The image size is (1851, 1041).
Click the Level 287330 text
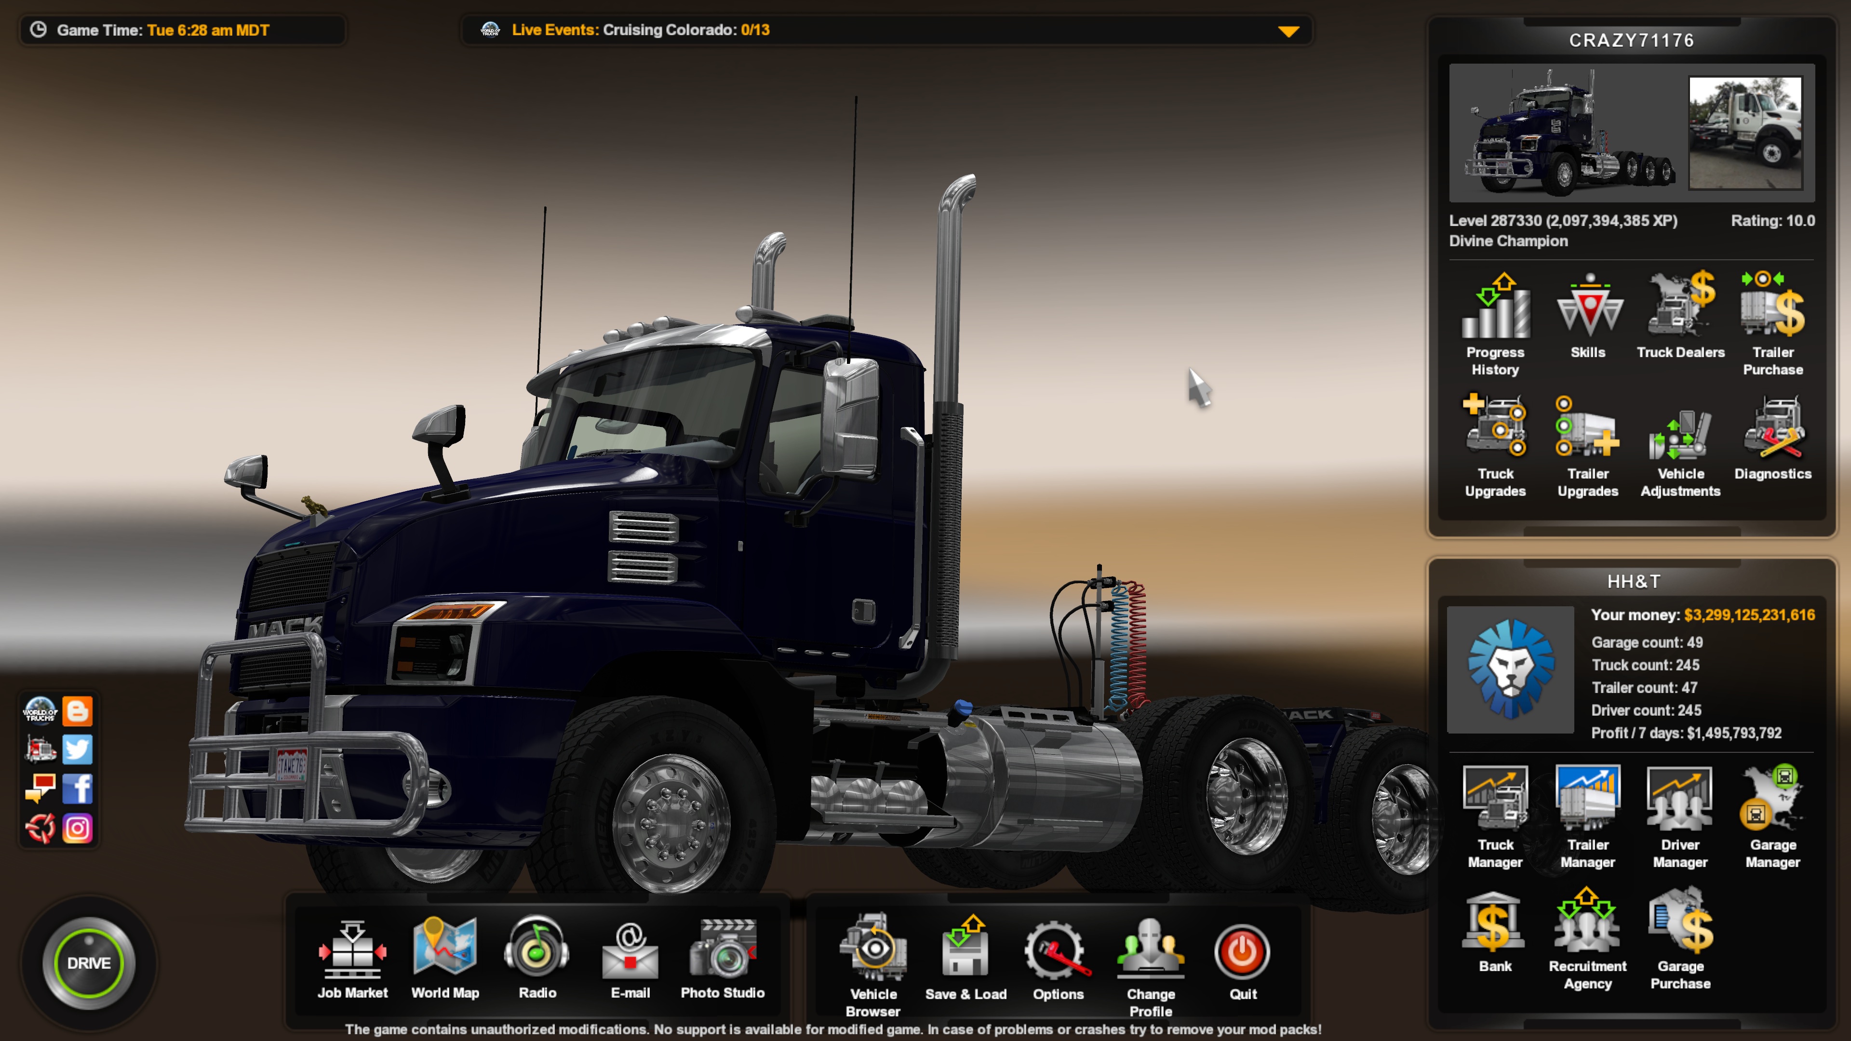pos(1563,221)
